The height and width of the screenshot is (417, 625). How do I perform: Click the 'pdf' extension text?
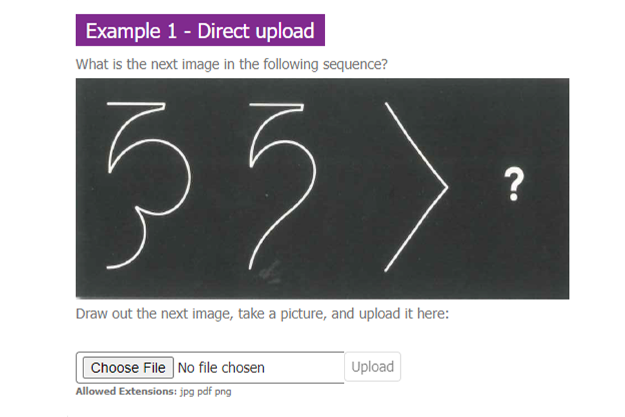point(205,391)
